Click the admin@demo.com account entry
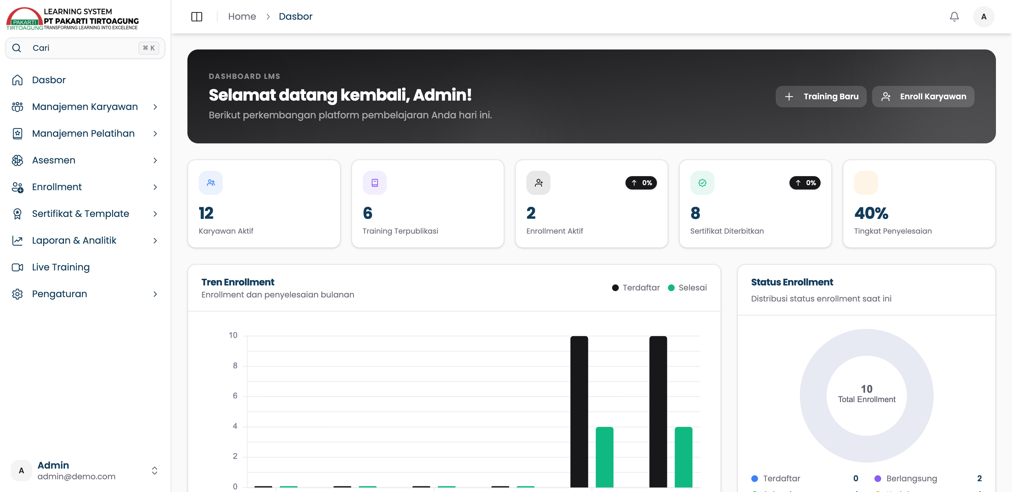 click(85, 470)
